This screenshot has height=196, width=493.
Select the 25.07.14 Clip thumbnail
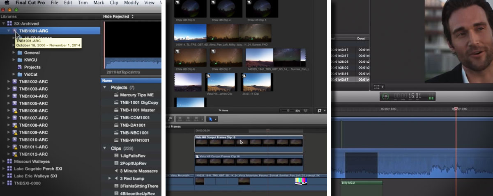(256, 82)
